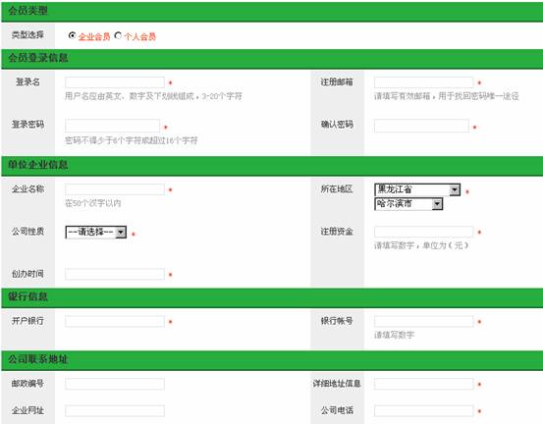Click the 公司电话 input field
543x424 pixels.
[x=423, y=411]
